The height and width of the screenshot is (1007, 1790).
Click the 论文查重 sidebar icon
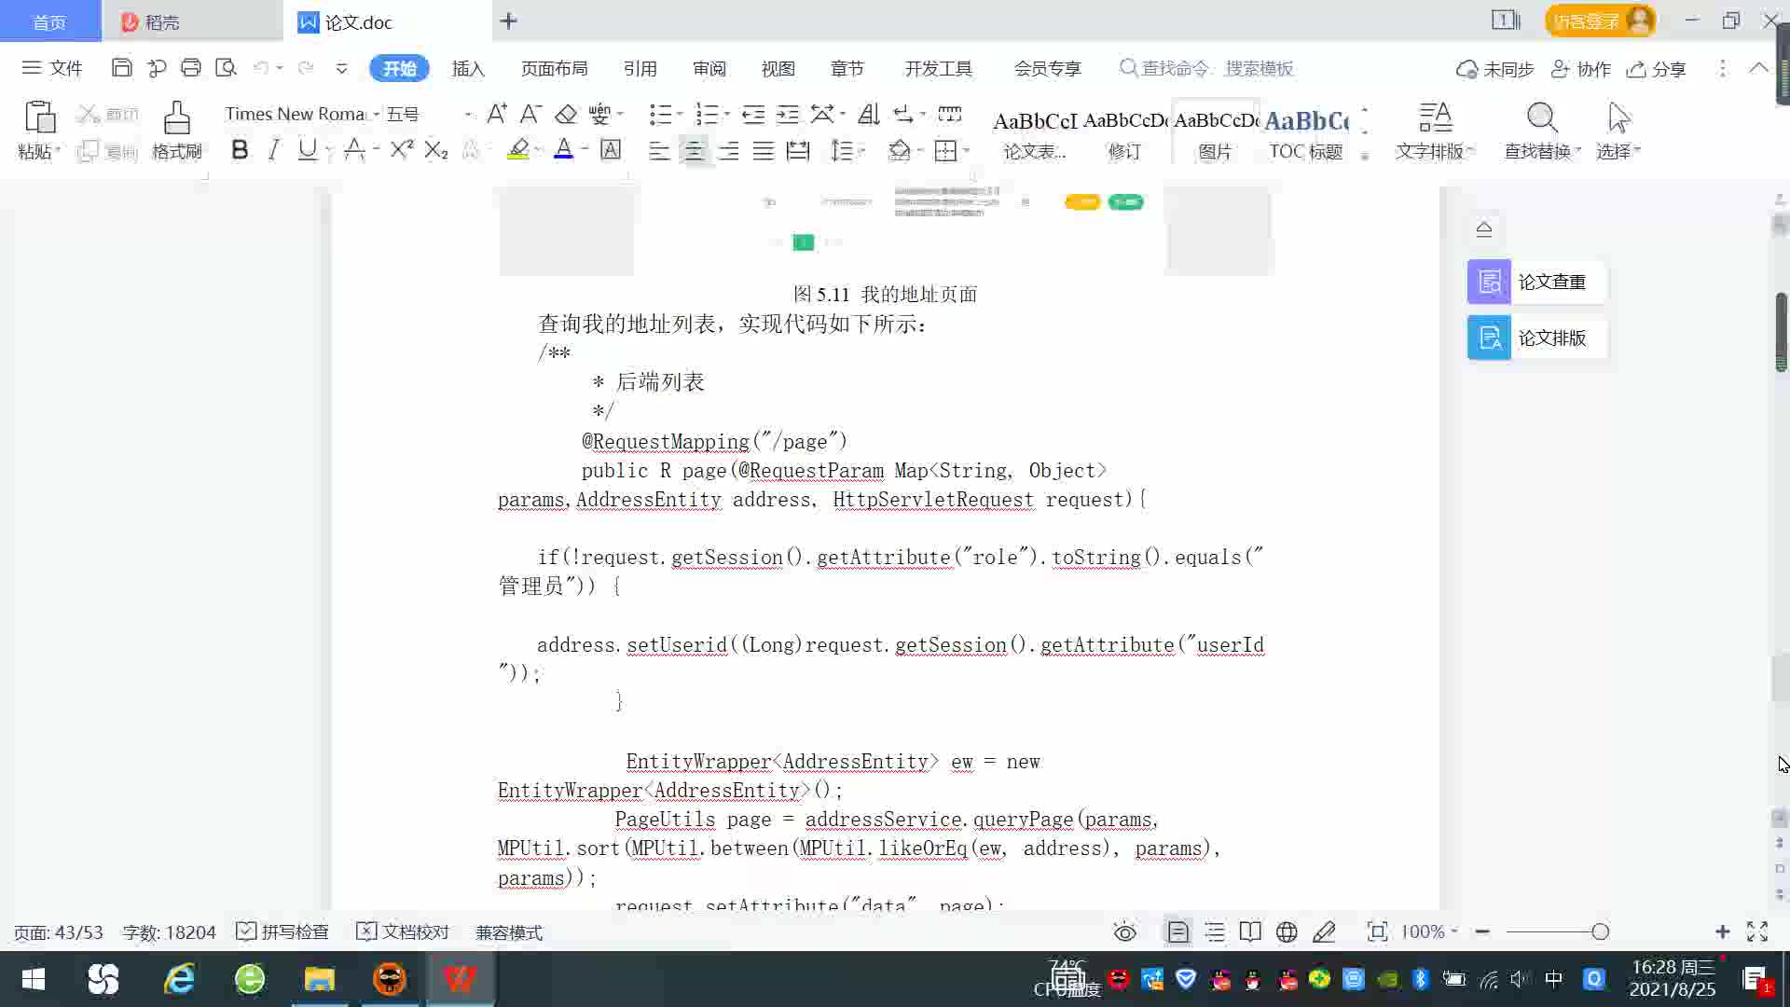pyautogui.click(x=1489, y=282)
